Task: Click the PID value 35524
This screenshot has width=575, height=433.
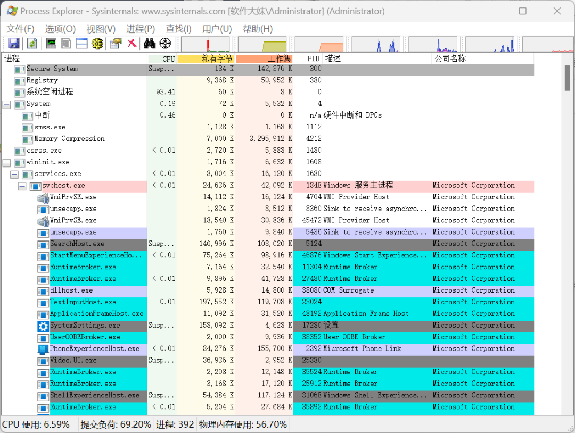Action: tap(311, 372)
